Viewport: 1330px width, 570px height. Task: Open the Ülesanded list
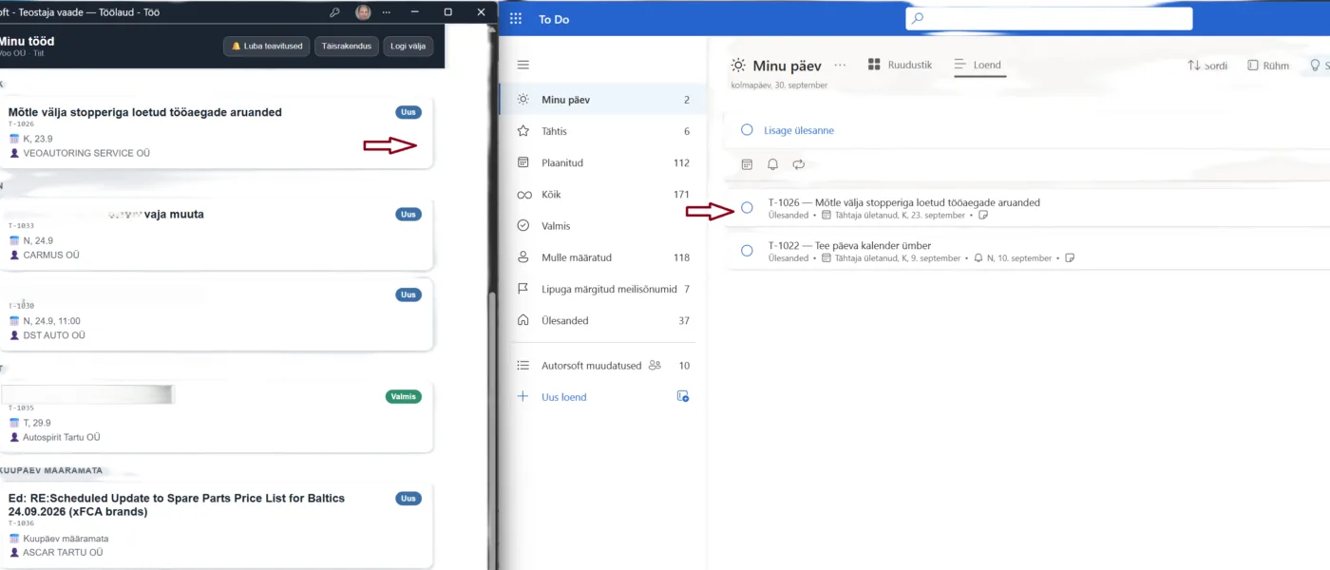tap(602, 320)
